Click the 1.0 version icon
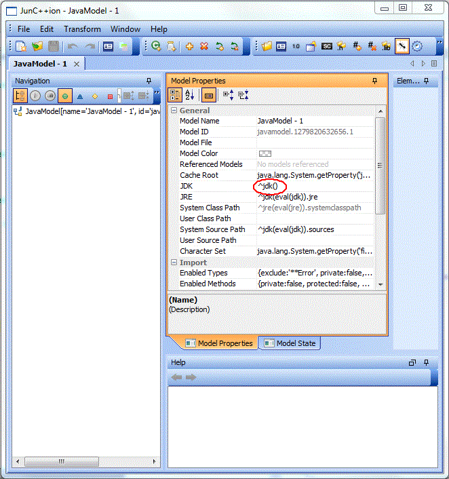Screen dimensions: 449x479 pyautogui.click(x=296, y=46)
